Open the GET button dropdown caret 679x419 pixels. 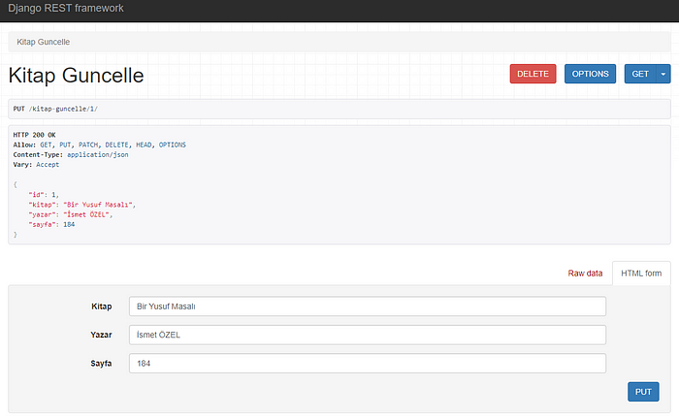click(663, 74)
